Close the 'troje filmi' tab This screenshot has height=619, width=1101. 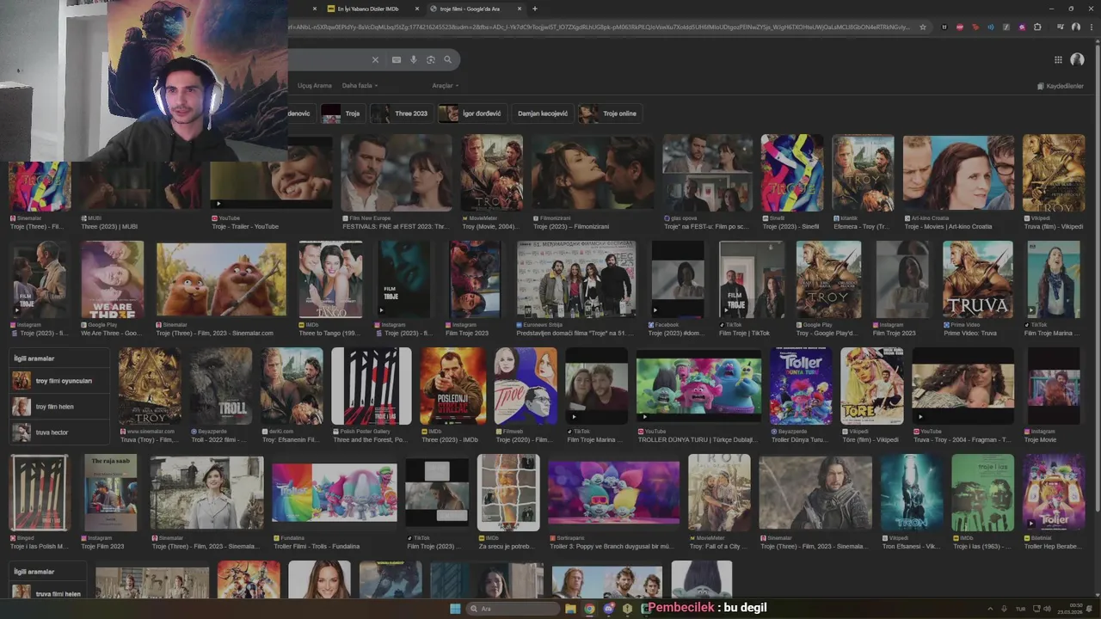point(519,9)
